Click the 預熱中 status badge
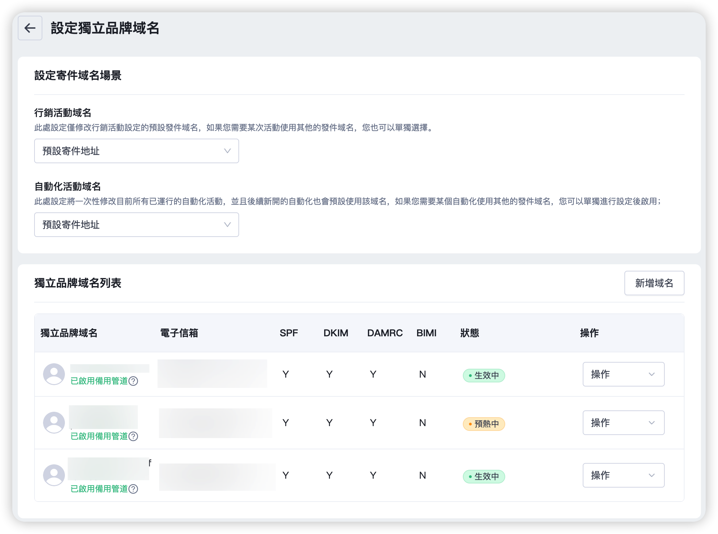718x534 pixels. tap(483, 424)
